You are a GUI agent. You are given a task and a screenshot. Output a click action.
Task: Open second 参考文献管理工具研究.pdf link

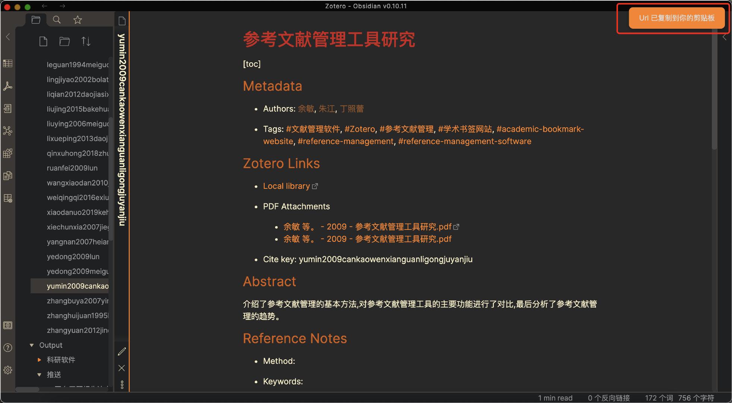coord(367,239)
